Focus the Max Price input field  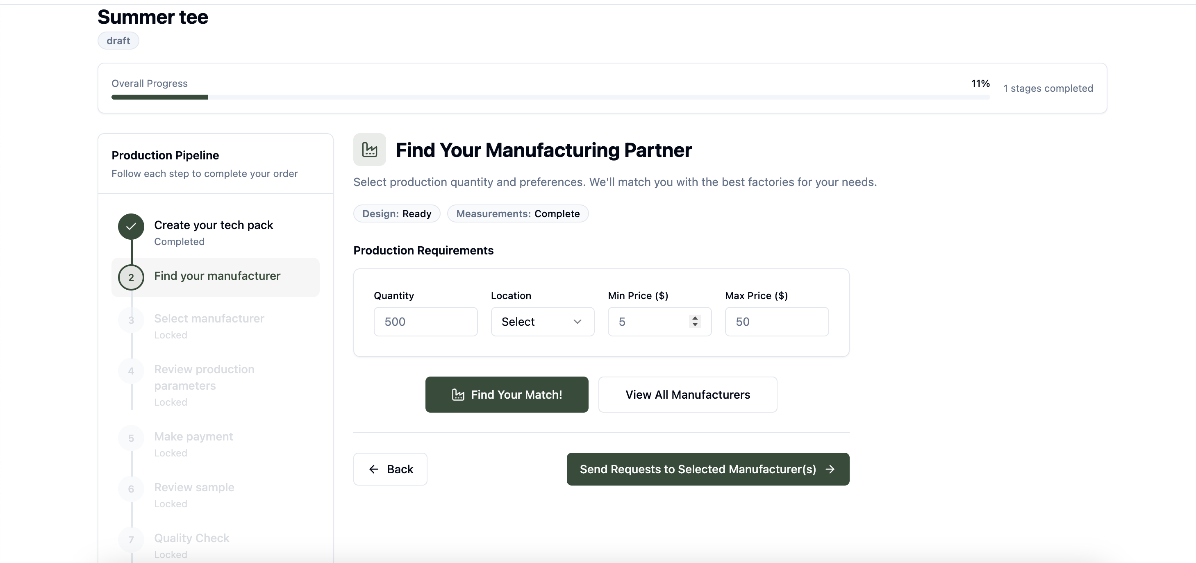pyautogui.click(x=777, y=322)
